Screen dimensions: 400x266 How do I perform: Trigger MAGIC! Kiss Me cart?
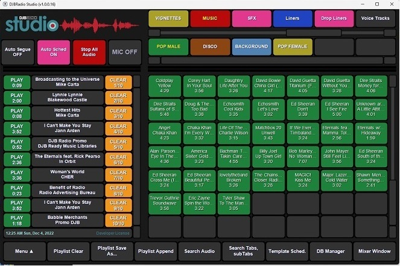(303, 180)
